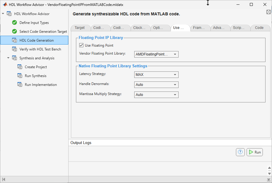This screenshot has width=272, height=183.
Task: Select the Select Code Generation Target step
Action: 43,32
